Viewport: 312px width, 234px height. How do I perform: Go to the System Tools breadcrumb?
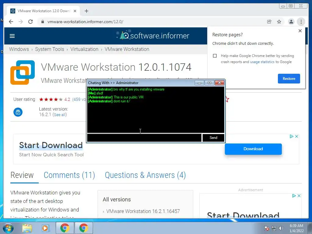tap(50, 49)
